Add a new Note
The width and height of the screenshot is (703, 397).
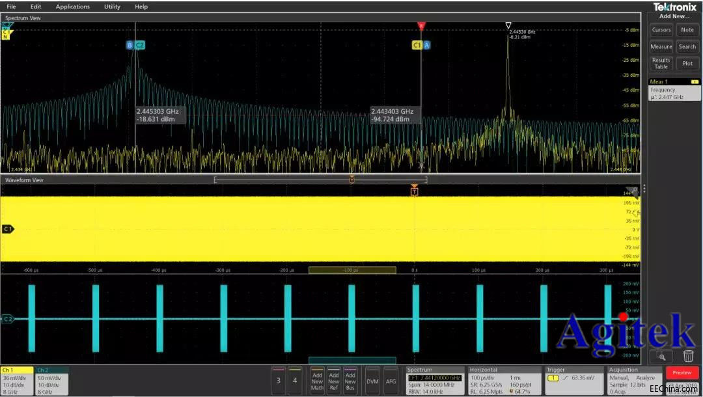click(687, 30)
